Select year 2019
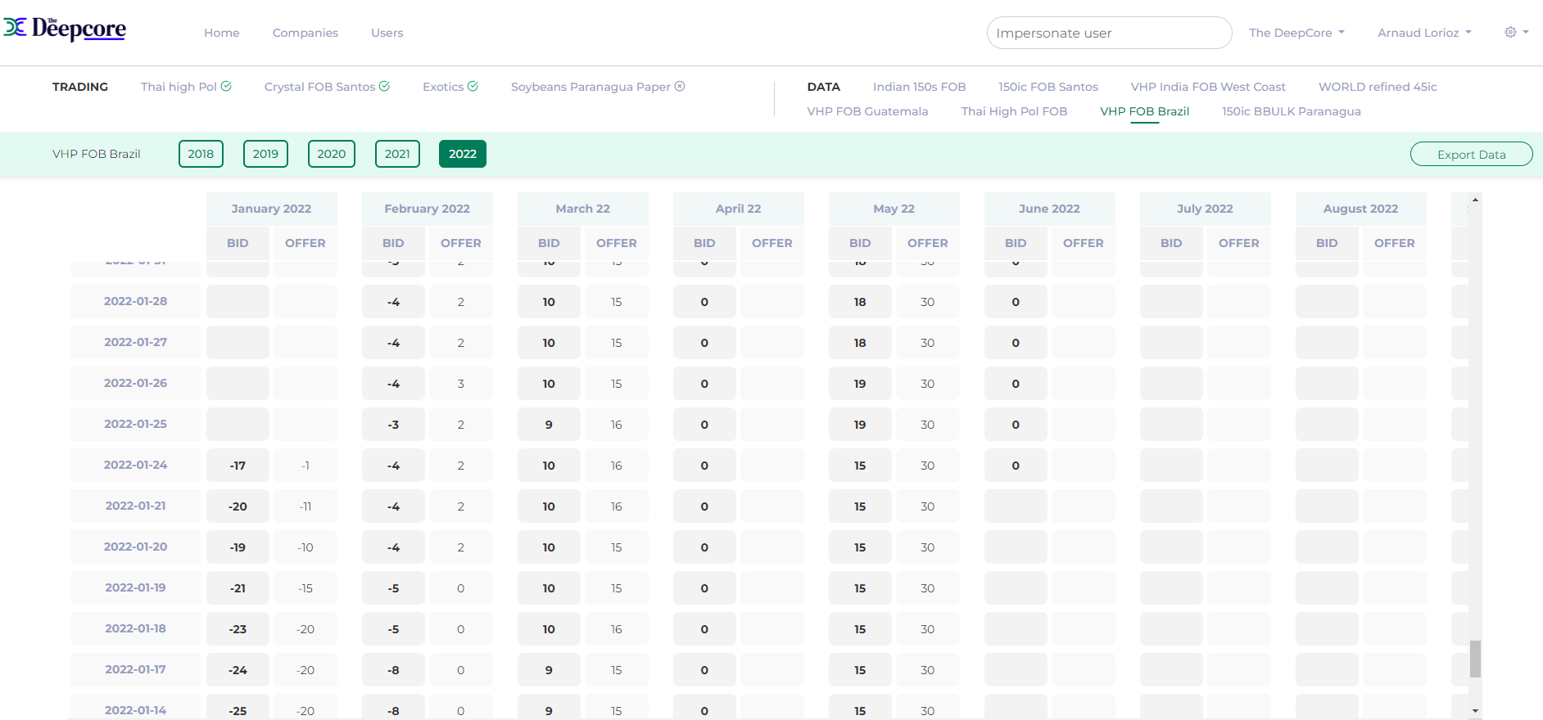 point(265,154)
